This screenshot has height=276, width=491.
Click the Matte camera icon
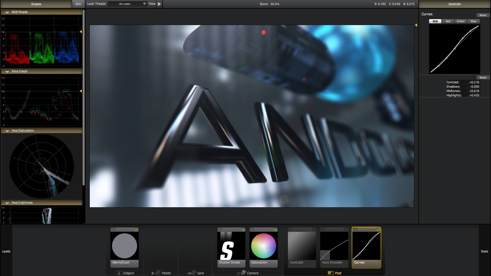tap(156, 273)
